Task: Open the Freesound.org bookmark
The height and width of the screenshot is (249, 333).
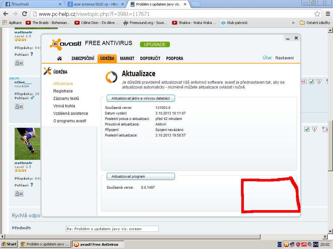Action: coord(145,23)
